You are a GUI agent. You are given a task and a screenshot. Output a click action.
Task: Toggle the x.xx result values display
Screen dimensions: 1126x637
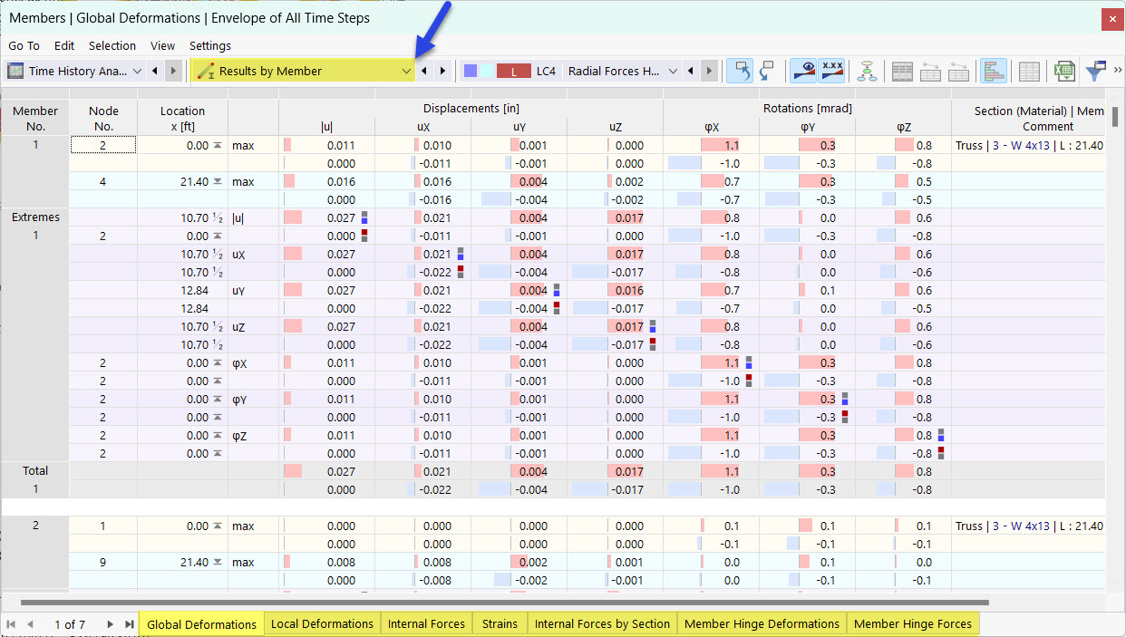[x=833, y=70]
